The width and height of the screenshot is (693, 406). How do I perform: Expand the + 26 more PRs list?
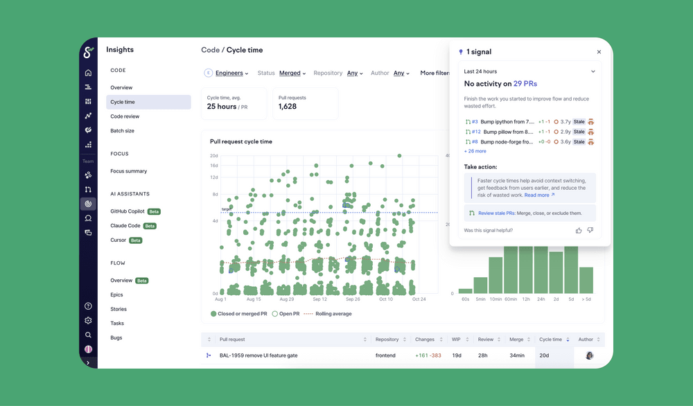(475, 150)
